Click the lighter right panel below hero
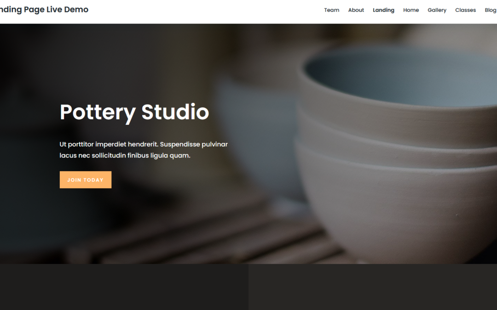Image resolution: width=497 pixels, height=310 pixels. coord(373,287)
